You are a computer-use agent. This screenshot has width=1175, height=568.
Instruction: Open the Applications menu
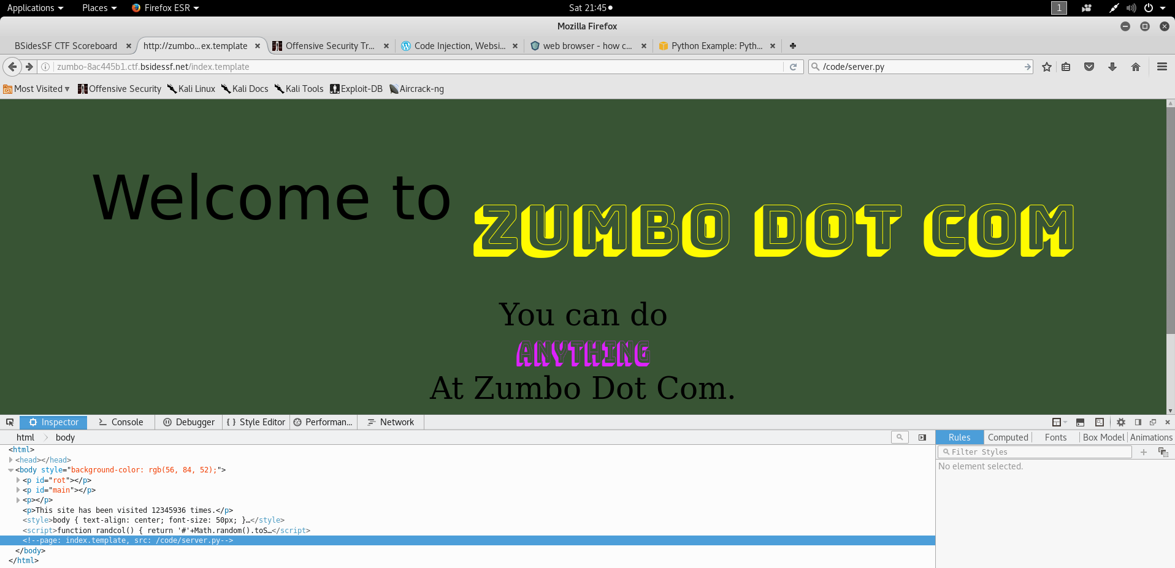click(35, 8)
